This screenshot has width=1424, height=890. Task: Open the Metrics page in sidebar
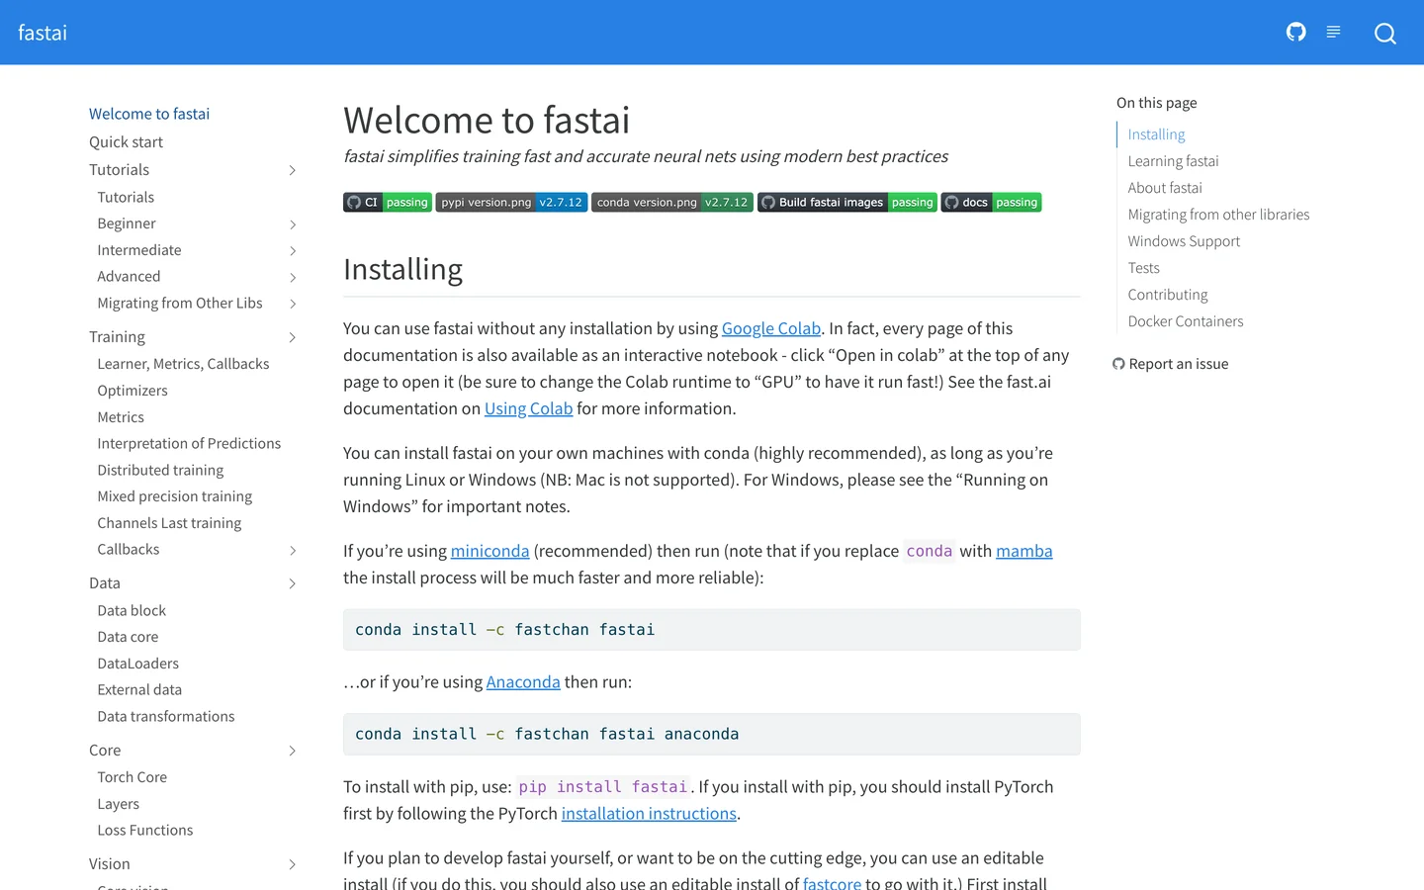tap(121, 417)
